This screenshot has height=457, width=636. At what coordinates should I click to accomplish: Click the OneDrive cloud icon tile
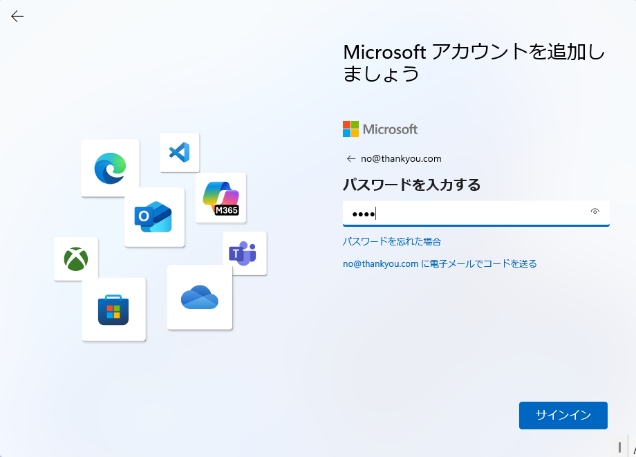pyautogui.click(x=199, y=297)
